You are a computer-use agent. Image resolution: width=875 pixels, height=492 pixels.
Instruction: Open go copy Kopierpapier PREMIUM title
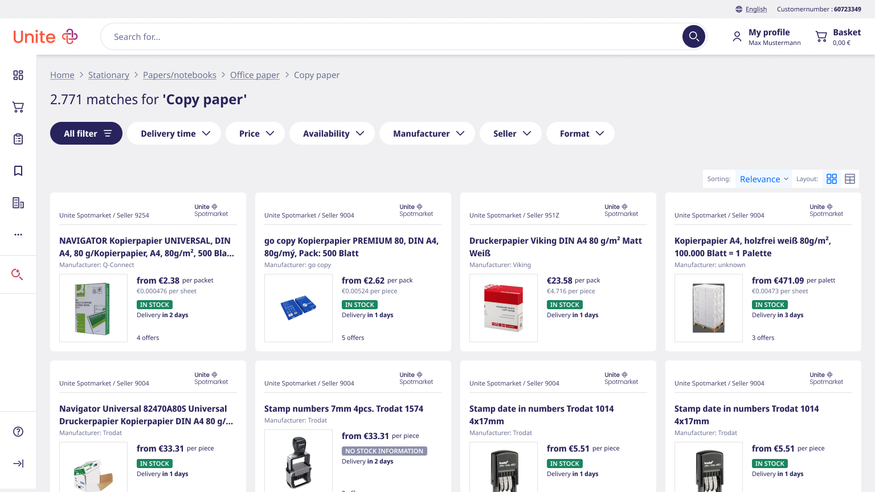tap(351, 247)
